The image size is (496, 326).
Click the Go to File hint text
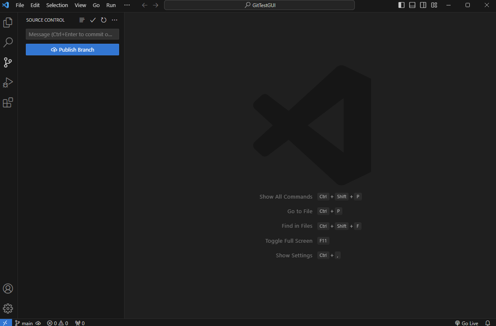coord(299,211)
